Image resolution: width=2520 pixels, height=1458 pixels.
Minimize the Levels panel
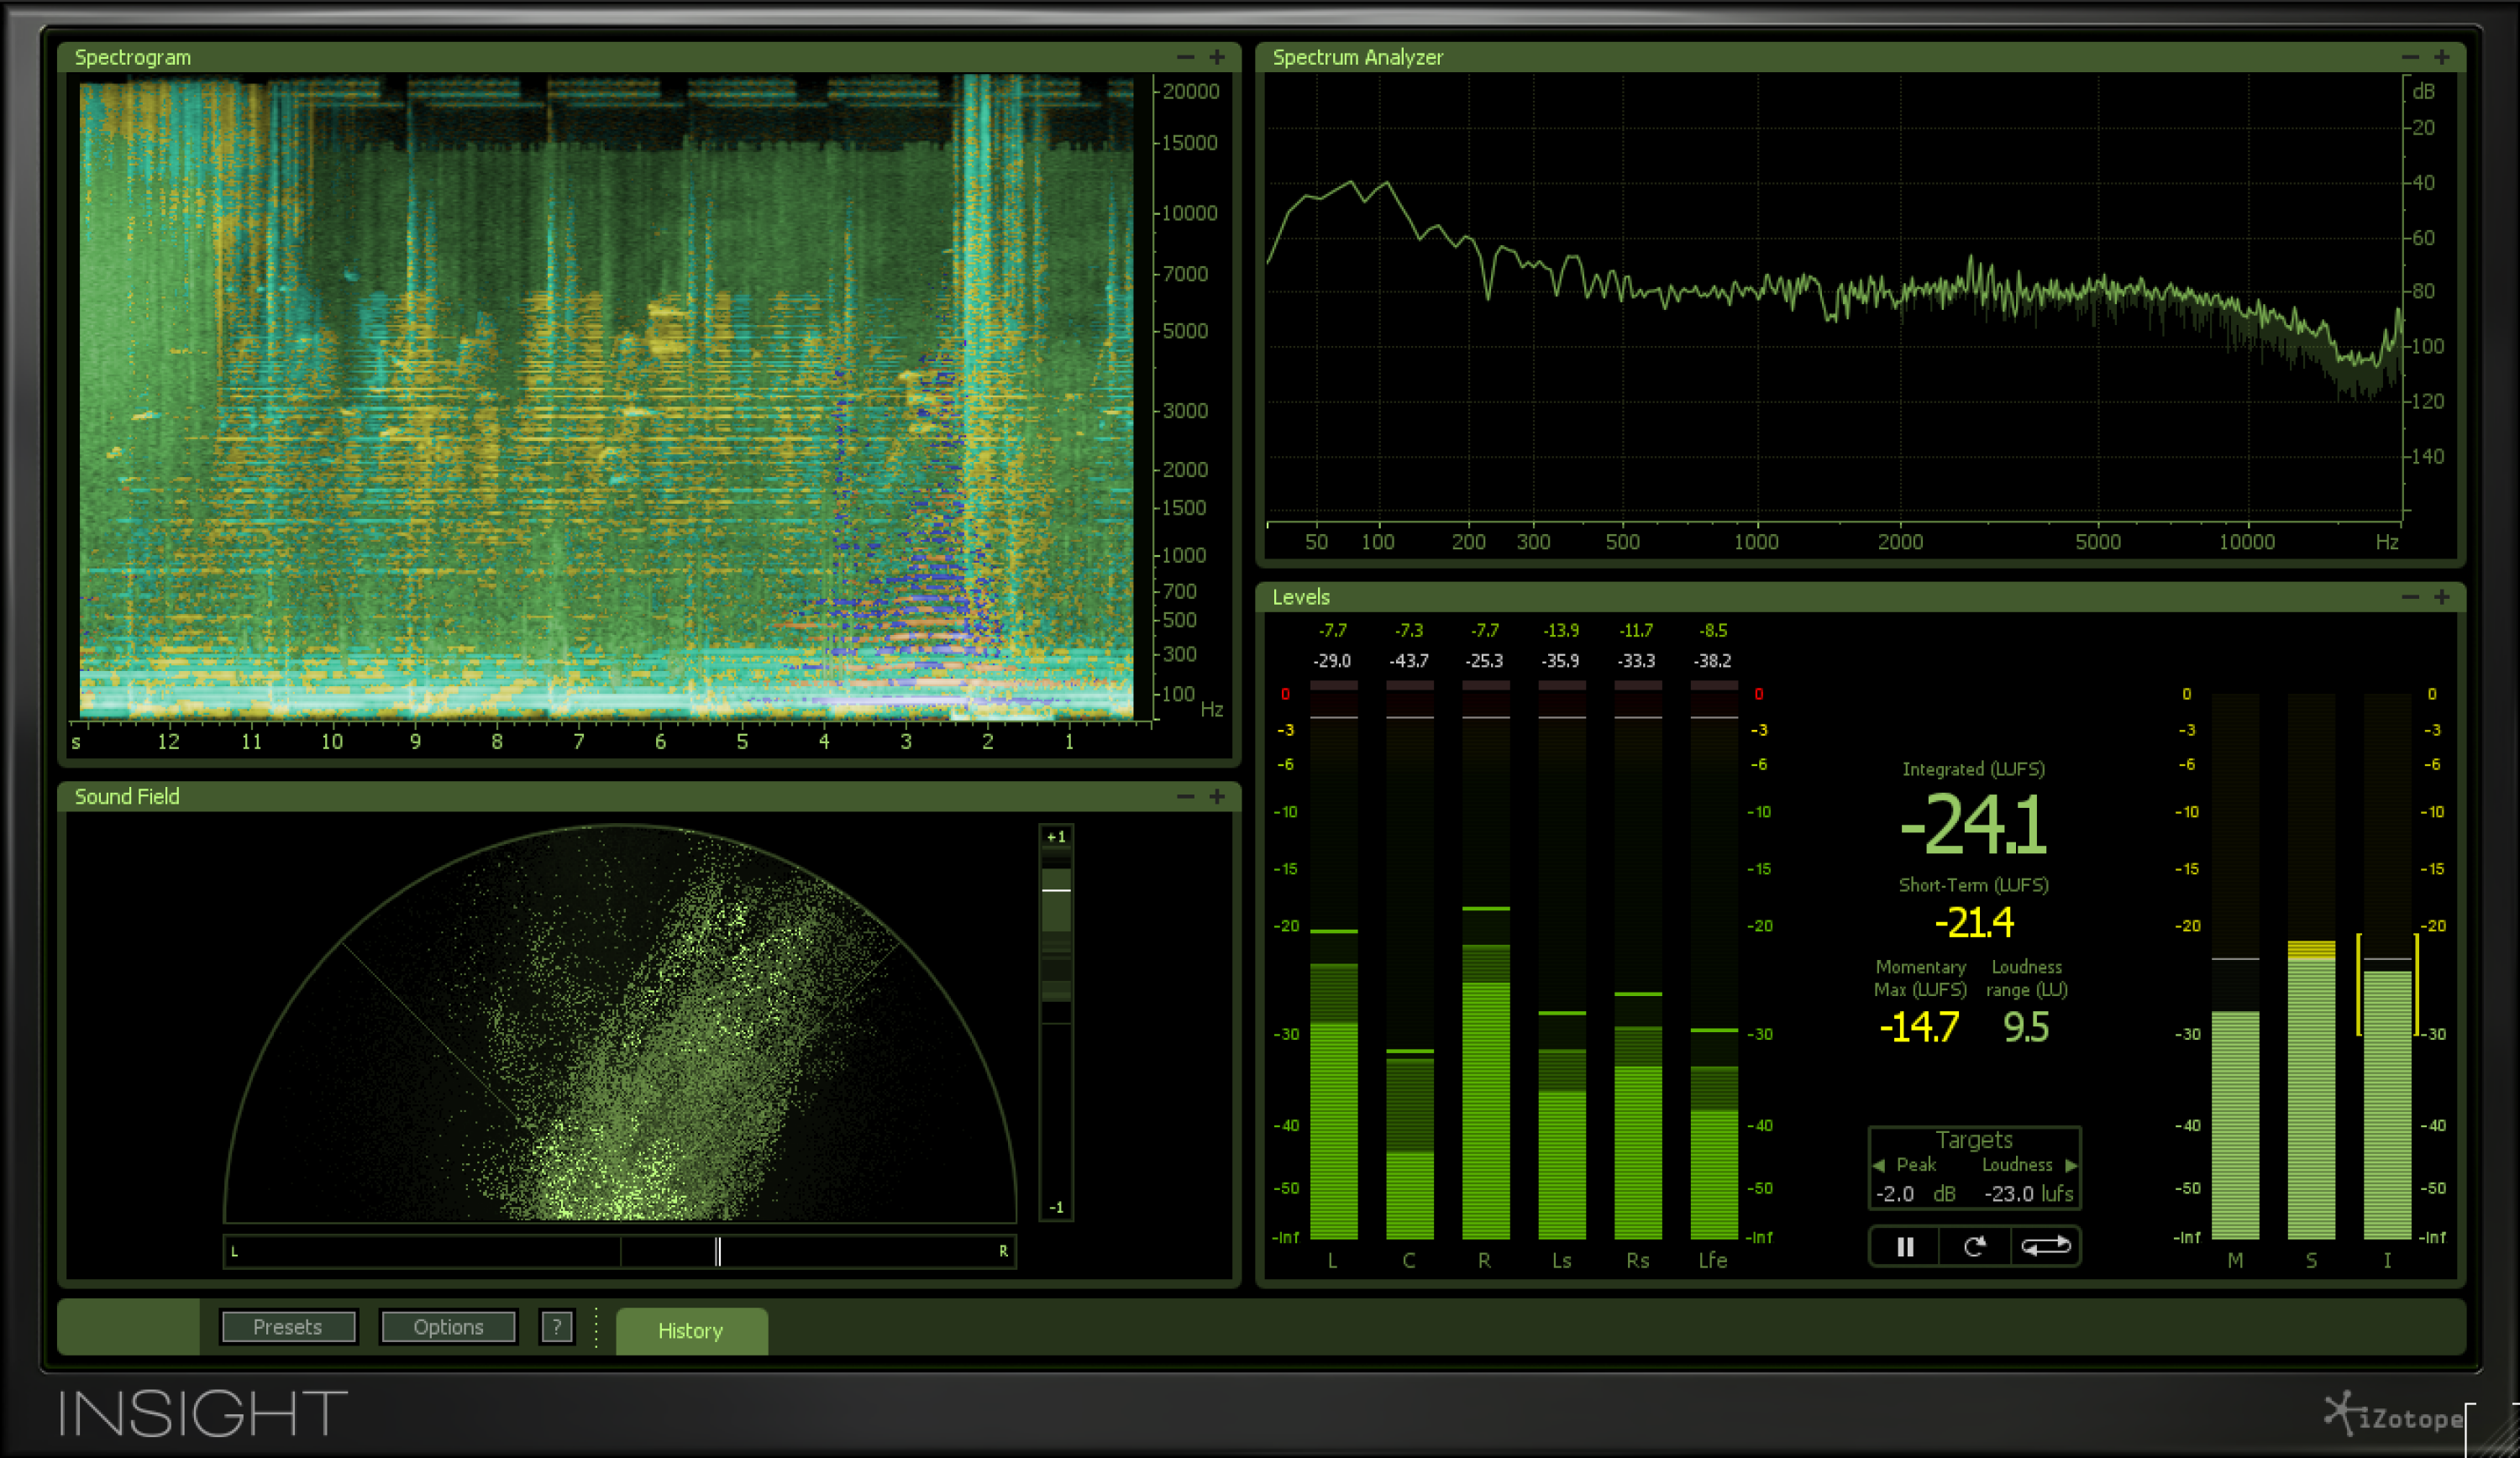point(2410,597)
